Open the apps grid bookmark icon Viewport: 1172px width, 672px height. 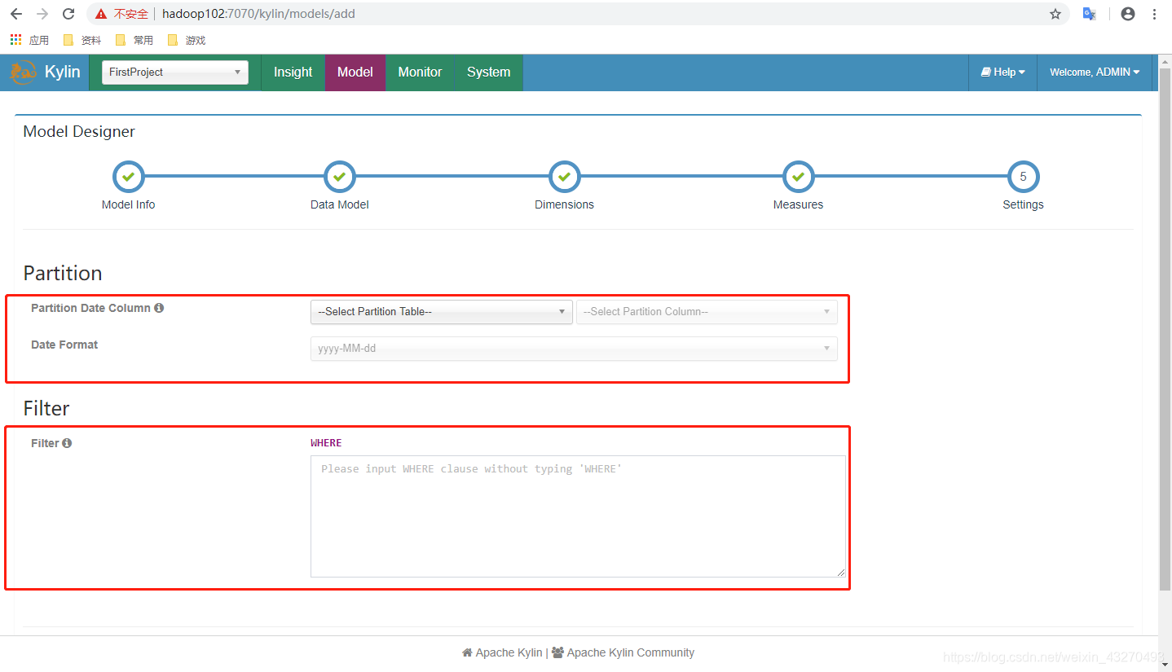(x=15, y=40)
